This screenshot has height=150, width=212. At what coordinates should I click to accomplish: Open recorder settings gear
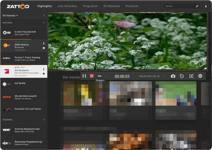(x=200, y=76)
